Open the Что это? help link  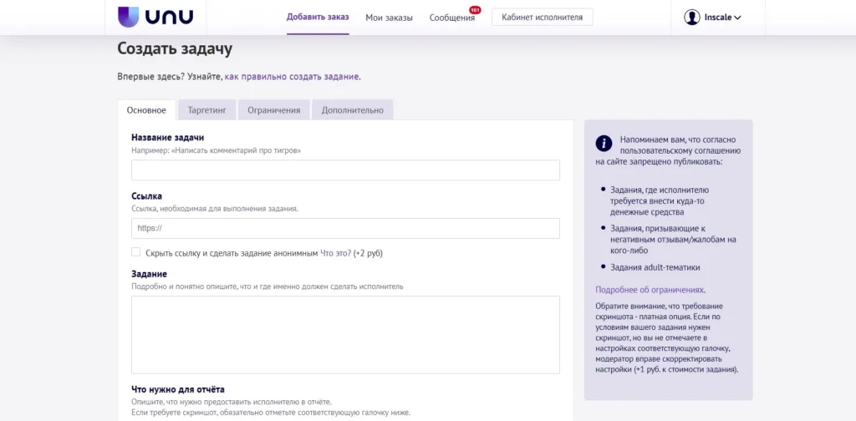coord(335,253)
